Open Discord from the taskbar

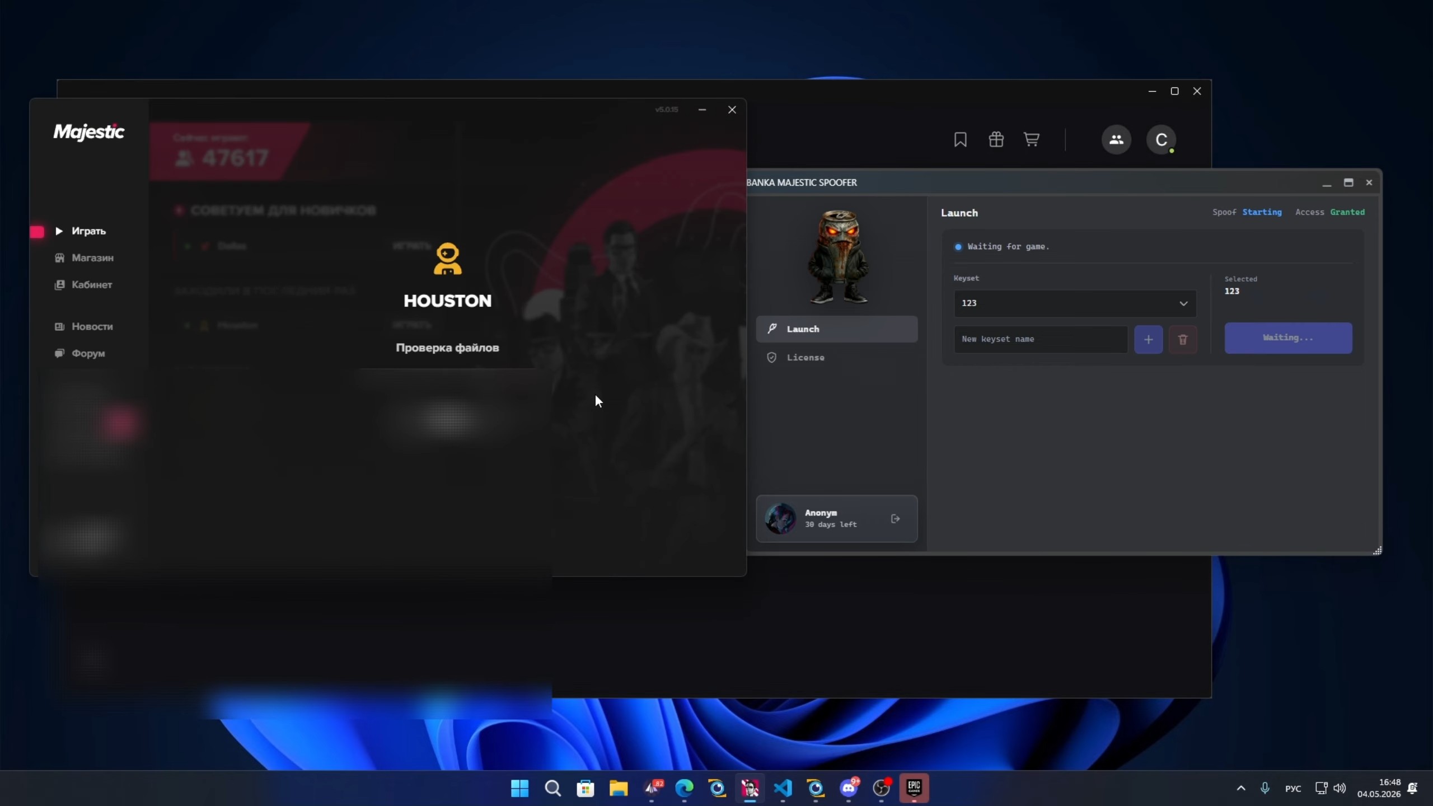[x=849, y=788]
